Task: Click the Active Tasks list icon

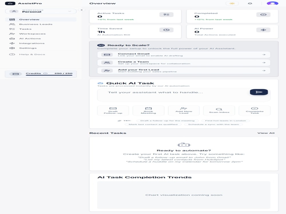Action: coord(166,15)
